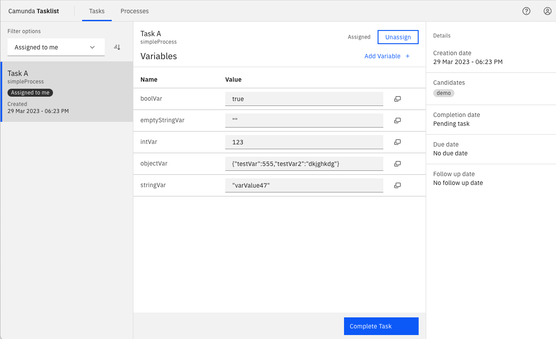
Task: Click the boolVar value field
Action: [x=304, y=99]
